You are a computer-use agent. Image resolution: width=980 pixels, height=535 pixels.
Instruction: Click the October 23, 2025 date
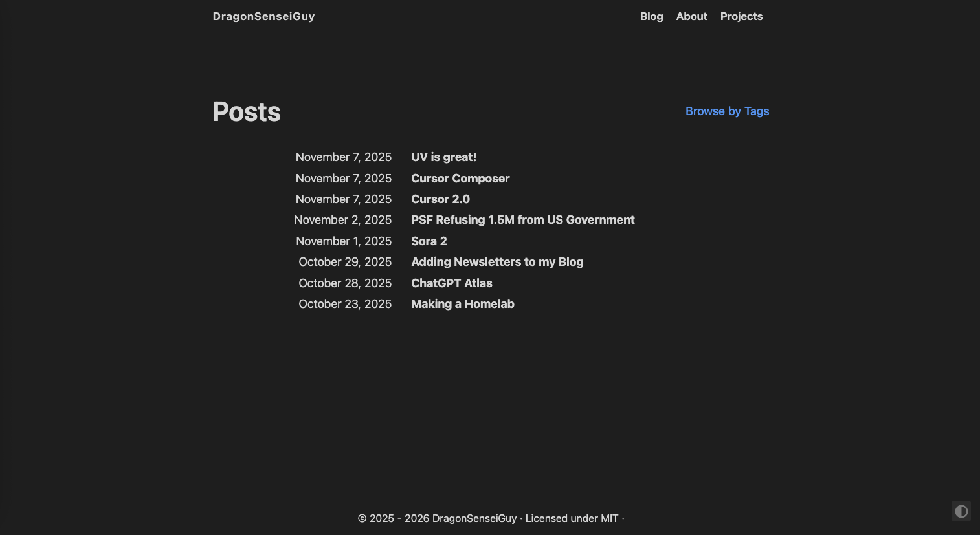pyautogui.click(x=345, y=304)
